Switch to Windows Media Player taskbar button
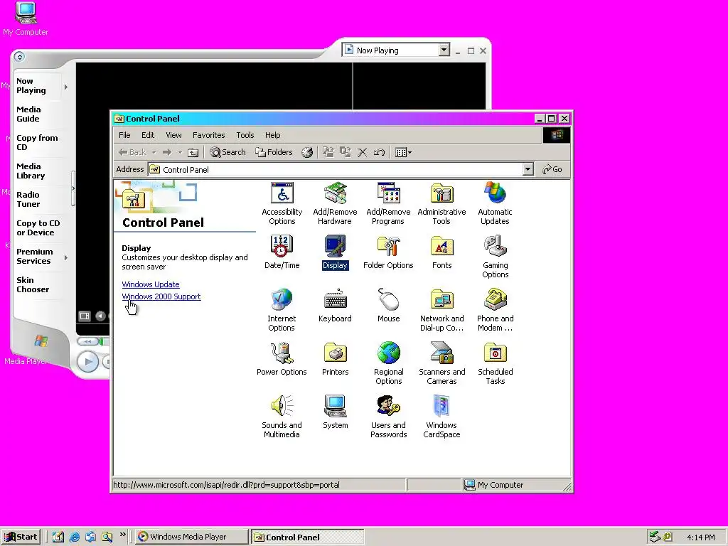 coord(192,537)
